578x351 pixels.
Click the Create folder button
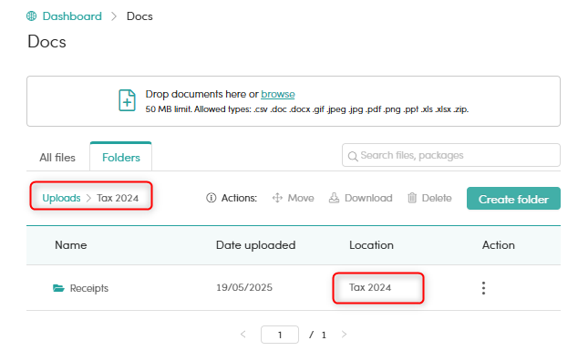[x=513, y=199]
